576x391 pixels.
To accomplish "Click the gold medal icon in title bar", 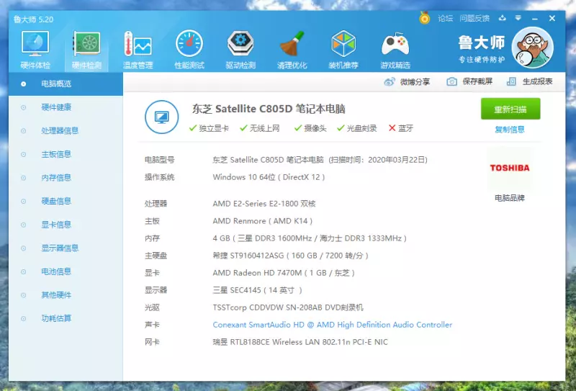I will pyautogui.click(x=425, y=18).
